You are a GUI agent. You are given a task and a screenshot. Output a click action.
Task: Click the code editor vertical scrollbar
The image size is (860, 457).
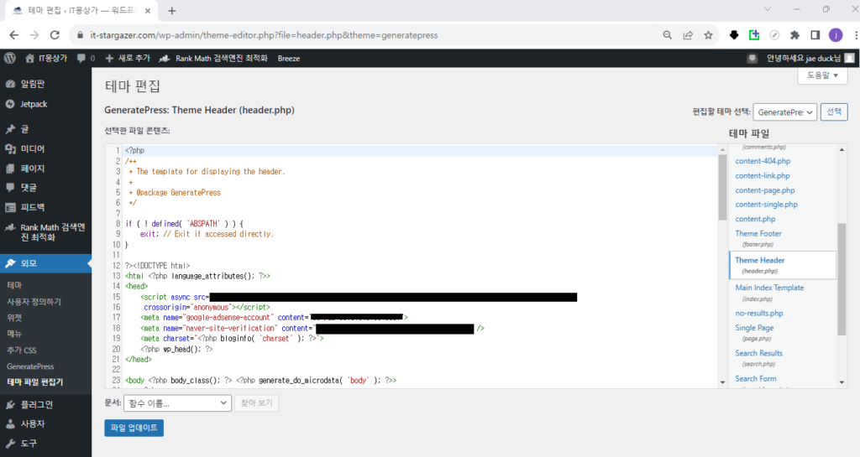tap(722, 189)
